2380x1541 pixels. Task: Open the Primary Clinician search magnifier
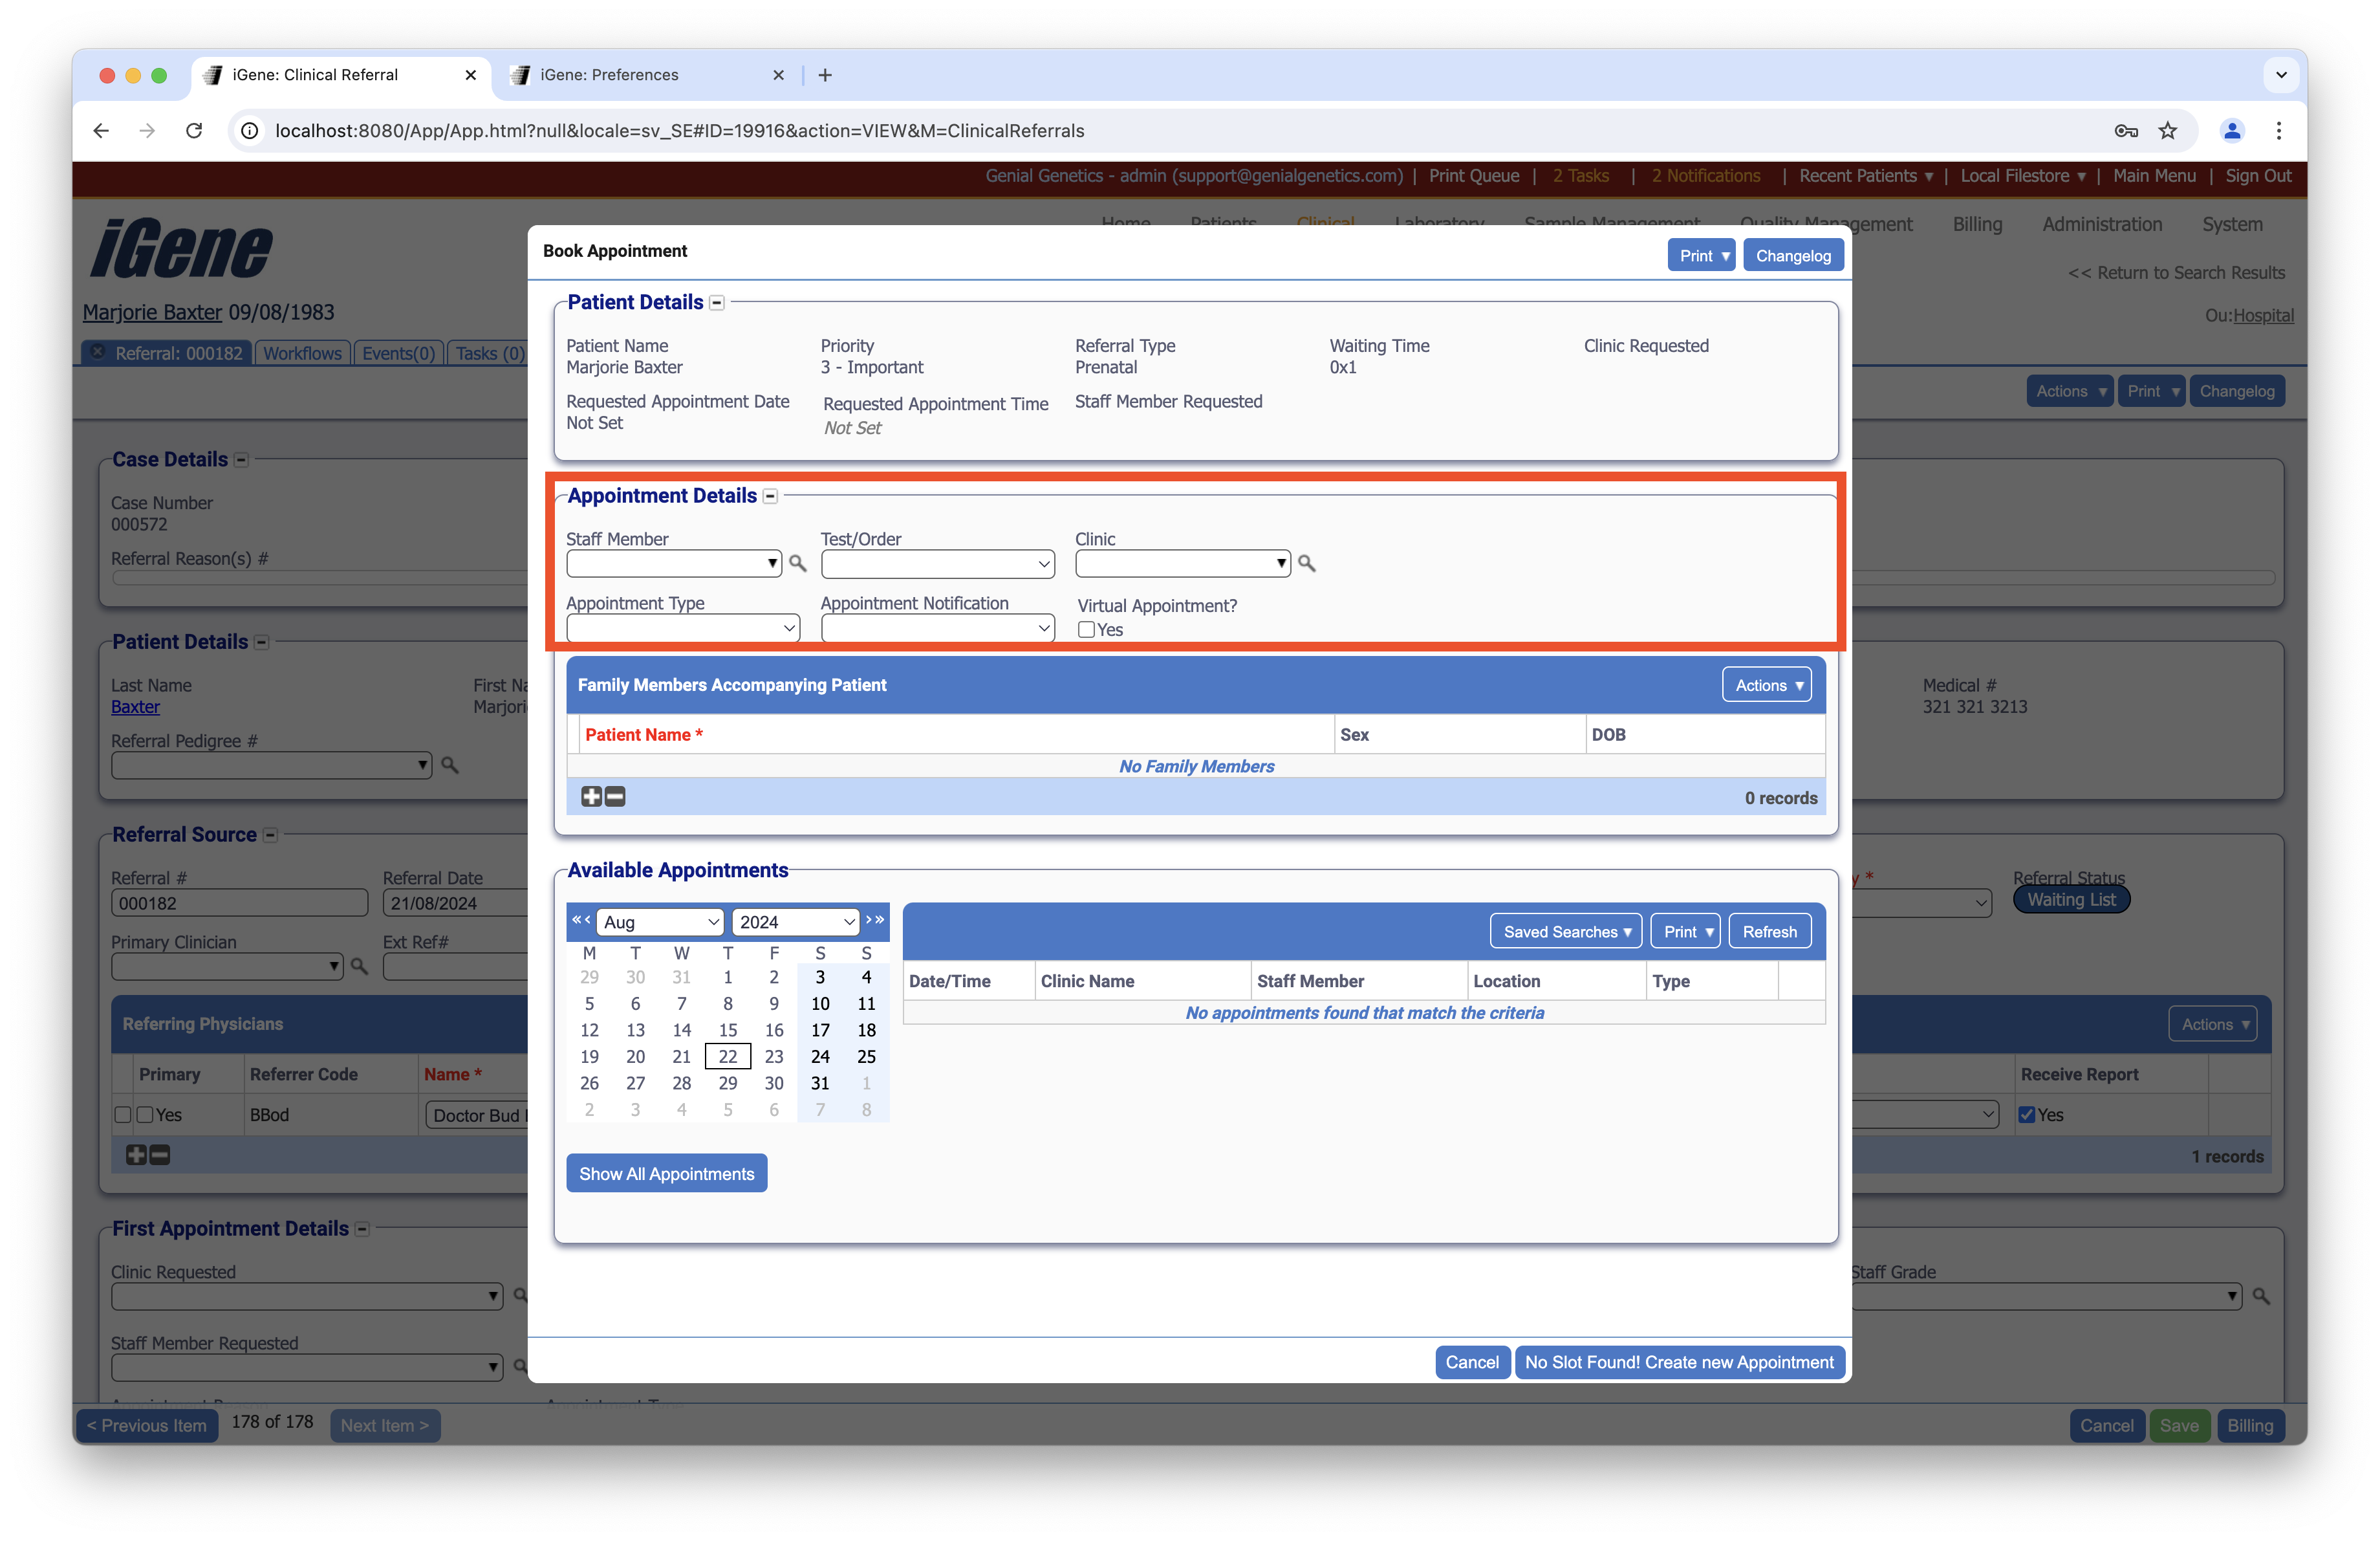(x=358, y=966)
